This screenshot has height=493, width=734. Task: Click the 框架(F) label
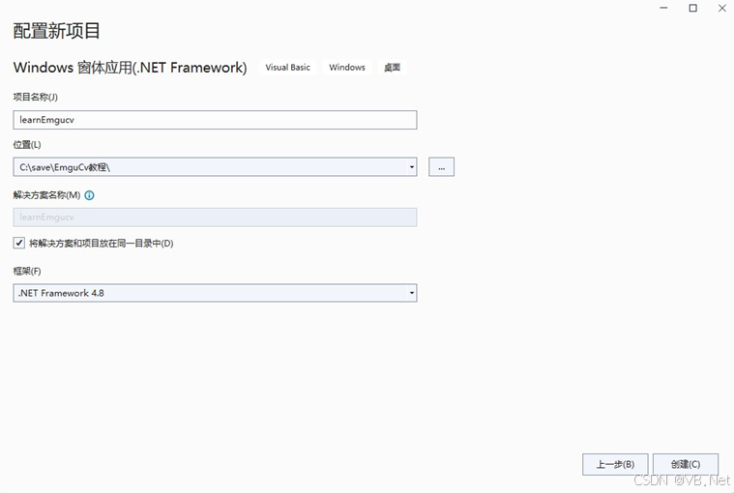[27, 271]
